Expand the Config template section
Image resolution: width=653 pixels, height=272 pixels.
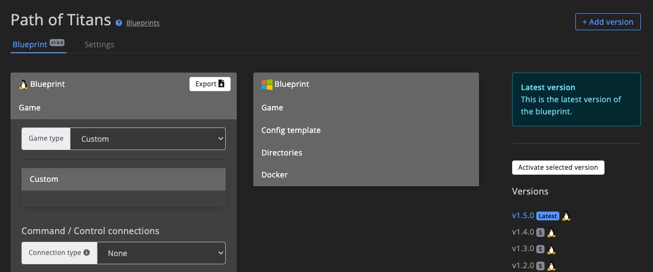point(366,130)
